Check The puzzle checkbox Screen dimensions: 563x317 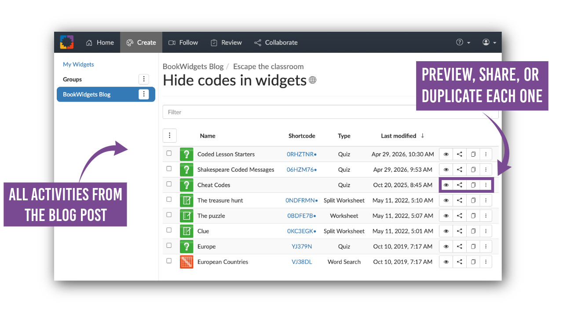click(169, 215)
